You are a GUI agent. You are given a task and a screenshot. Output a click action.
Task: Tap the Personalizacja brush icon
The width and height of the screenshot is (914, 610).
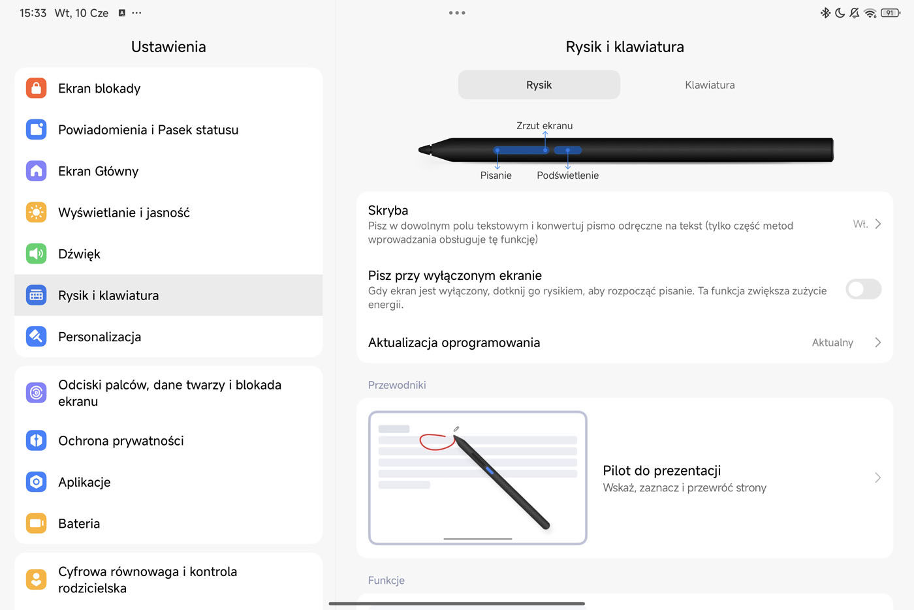(37, 337)
